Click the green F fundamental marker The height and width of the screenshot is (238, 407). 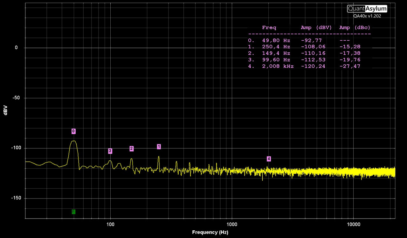tap(73, 212)
